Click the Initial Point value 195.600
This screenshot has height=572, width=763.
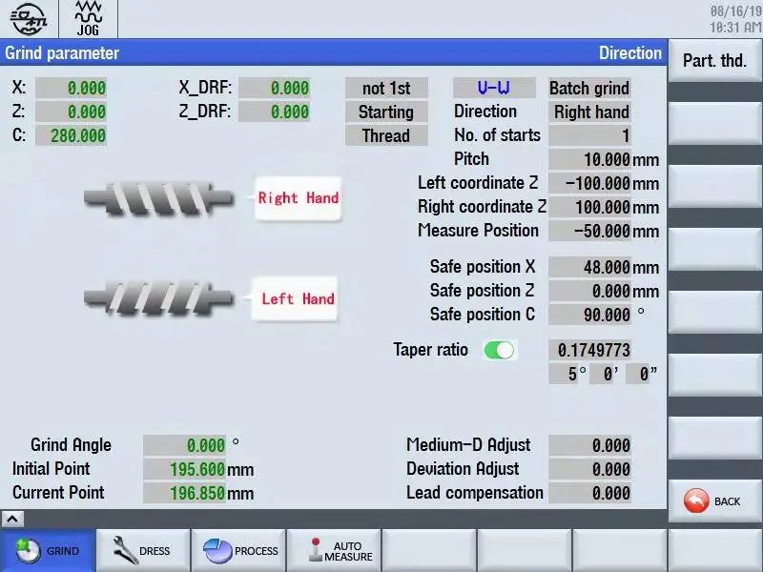pos(184,469)
